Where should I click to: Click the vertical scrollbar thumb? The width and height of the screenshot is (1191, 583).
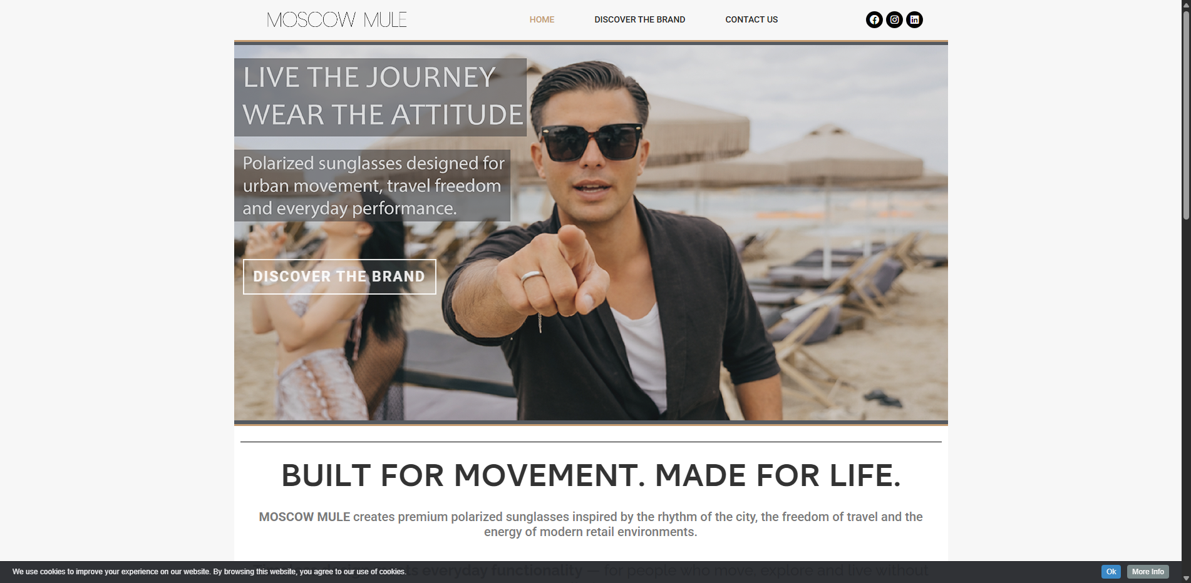pyautogui.click(x=1186, y=116)
